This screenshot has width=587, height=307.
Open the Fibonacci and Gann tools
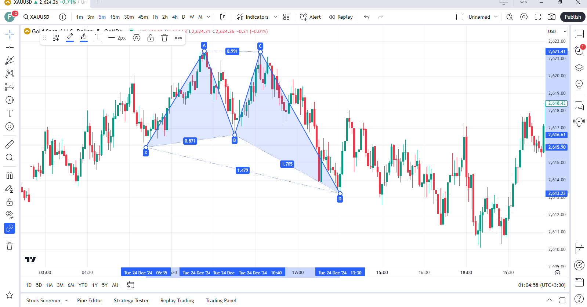point(10,60)
